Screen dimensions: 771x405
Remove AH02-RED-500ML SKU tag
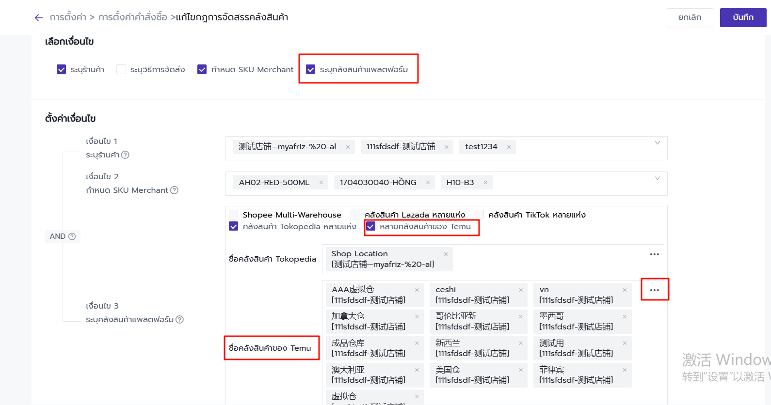tap(321, 183)
